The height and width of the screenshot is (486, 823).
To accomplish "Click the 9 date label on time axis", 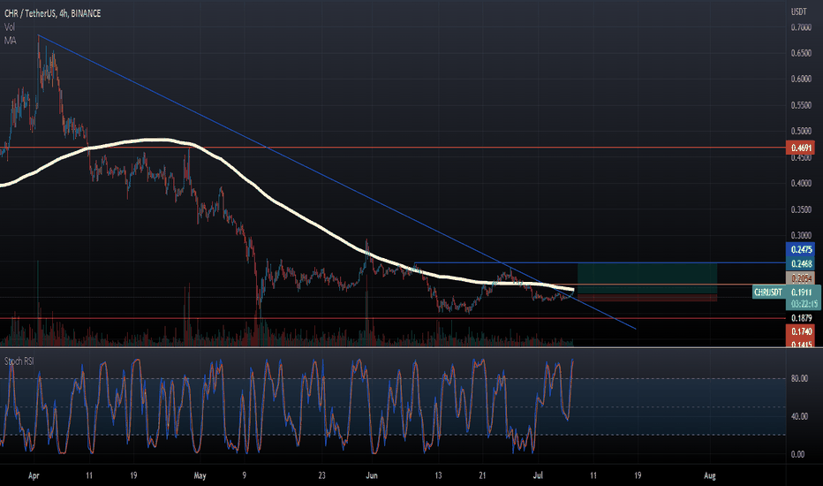I will pyautogui.click(x=244, y=475).
